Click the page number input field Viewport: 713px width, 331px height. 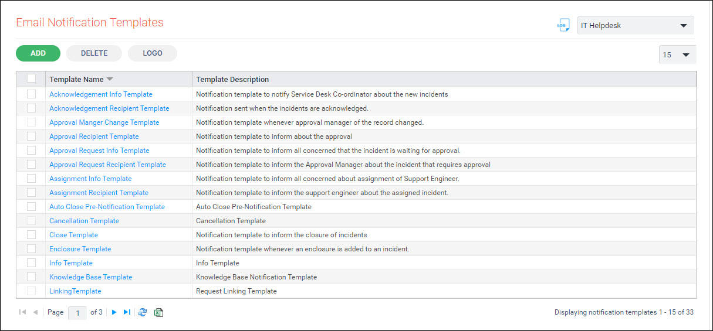pos(77,313)
